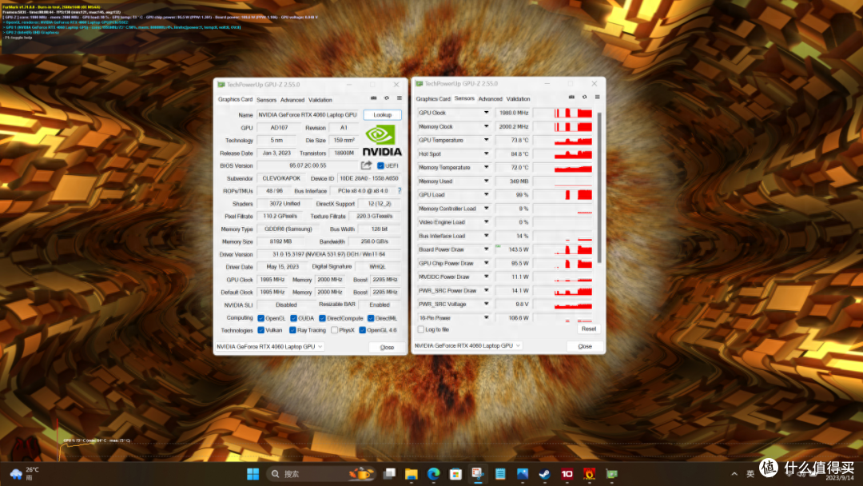Click the Bus Interface question mark icon
Screen dimensions: 863x486
coord(400,191)
